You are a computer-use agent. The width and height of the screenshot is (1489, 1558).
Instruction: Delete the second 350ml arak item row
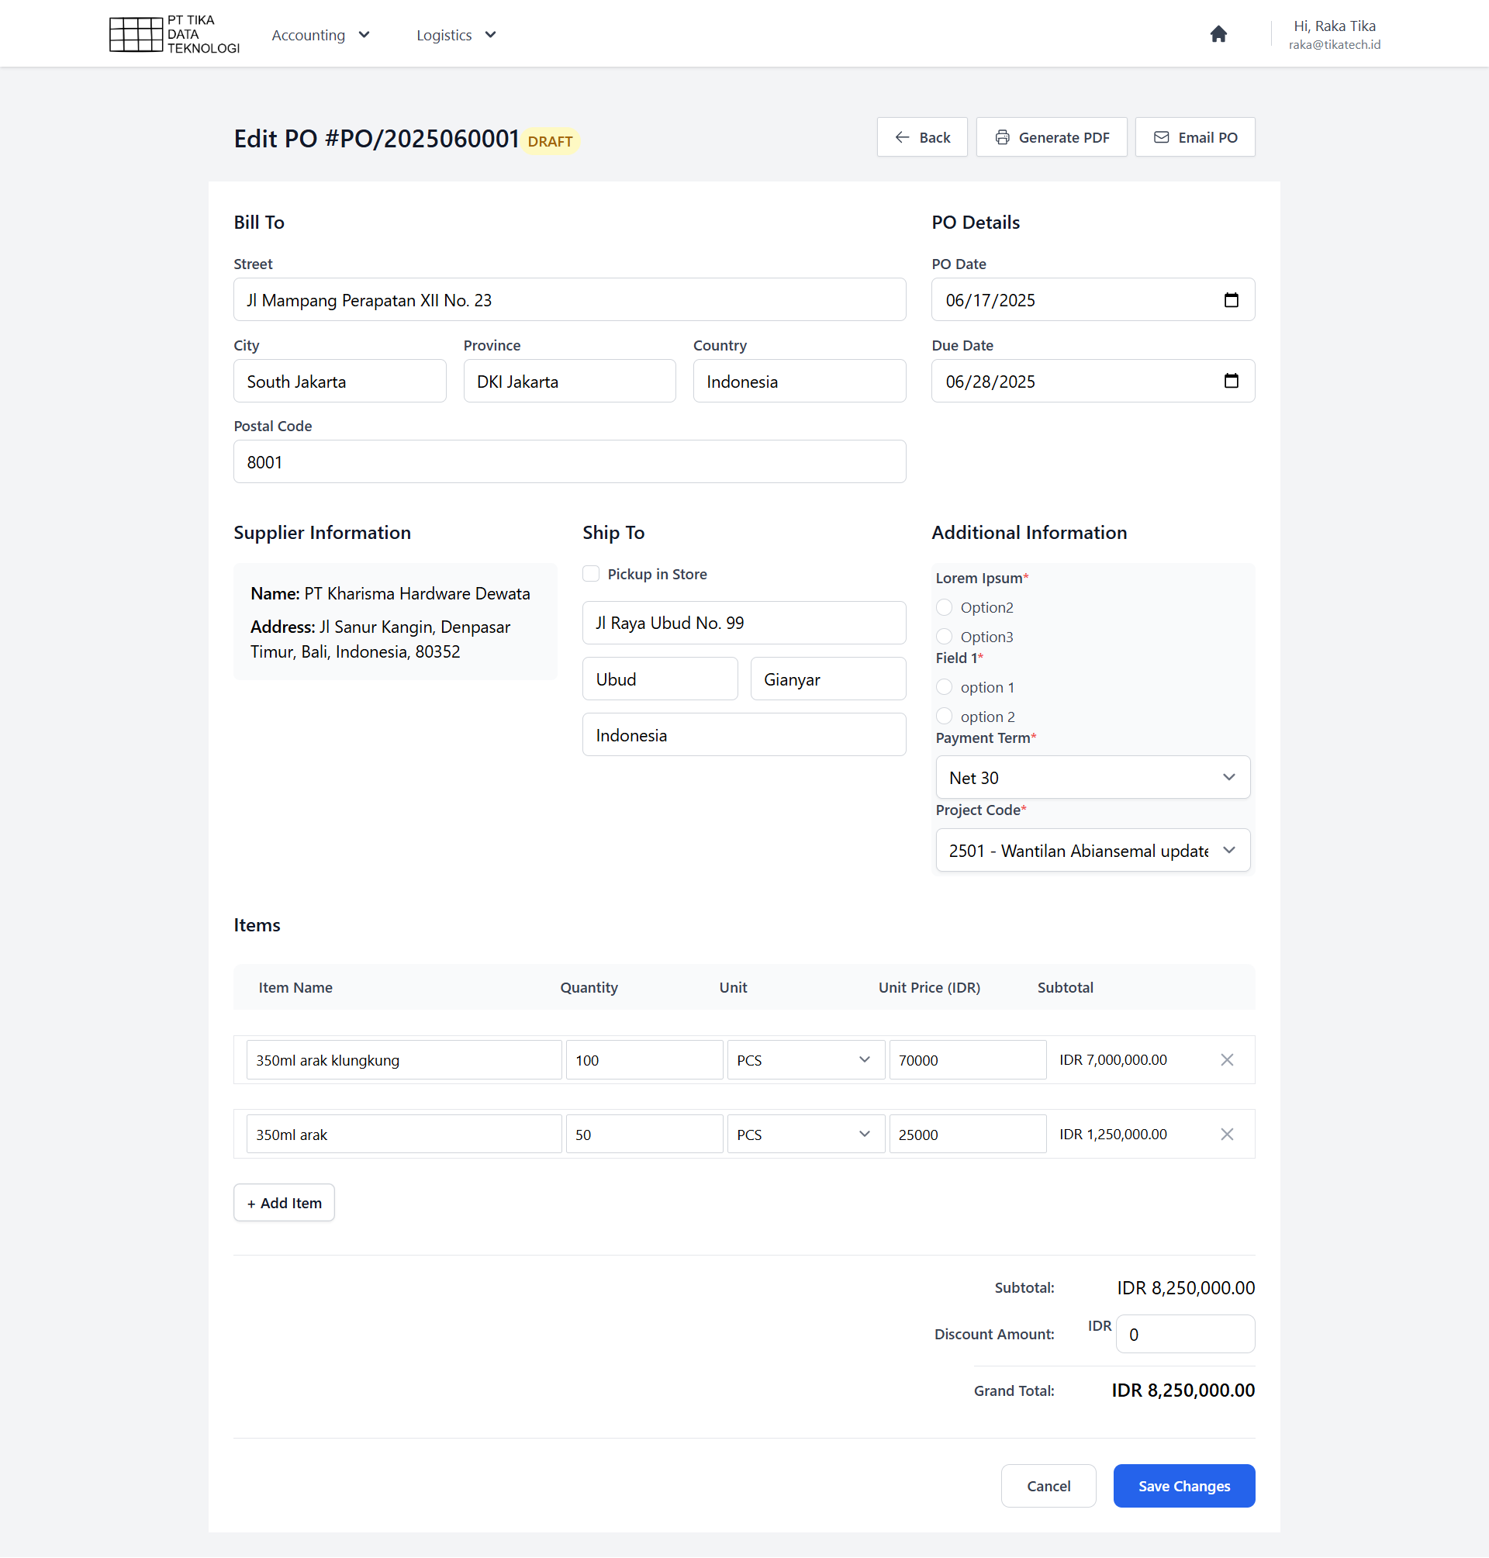[1226, 1134]
